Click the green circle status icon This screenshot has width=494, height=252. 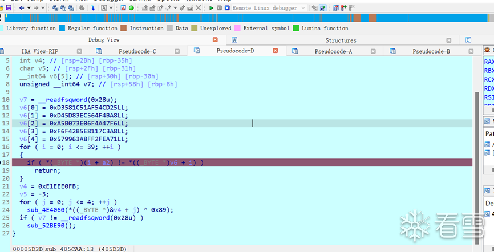point(131,8)
